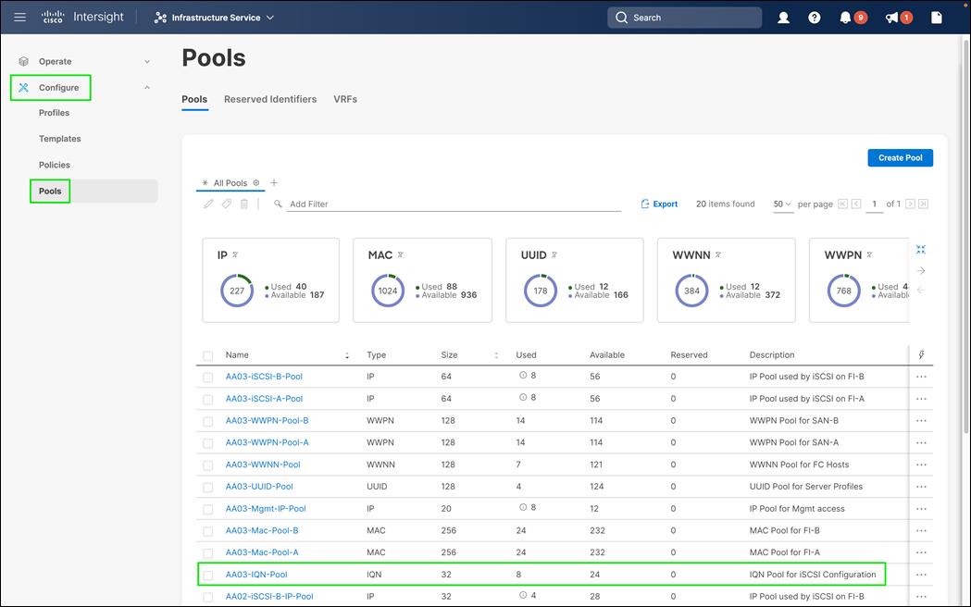
Task: Open the megaphone announcements icon
Action: click(x=892, y=17)
